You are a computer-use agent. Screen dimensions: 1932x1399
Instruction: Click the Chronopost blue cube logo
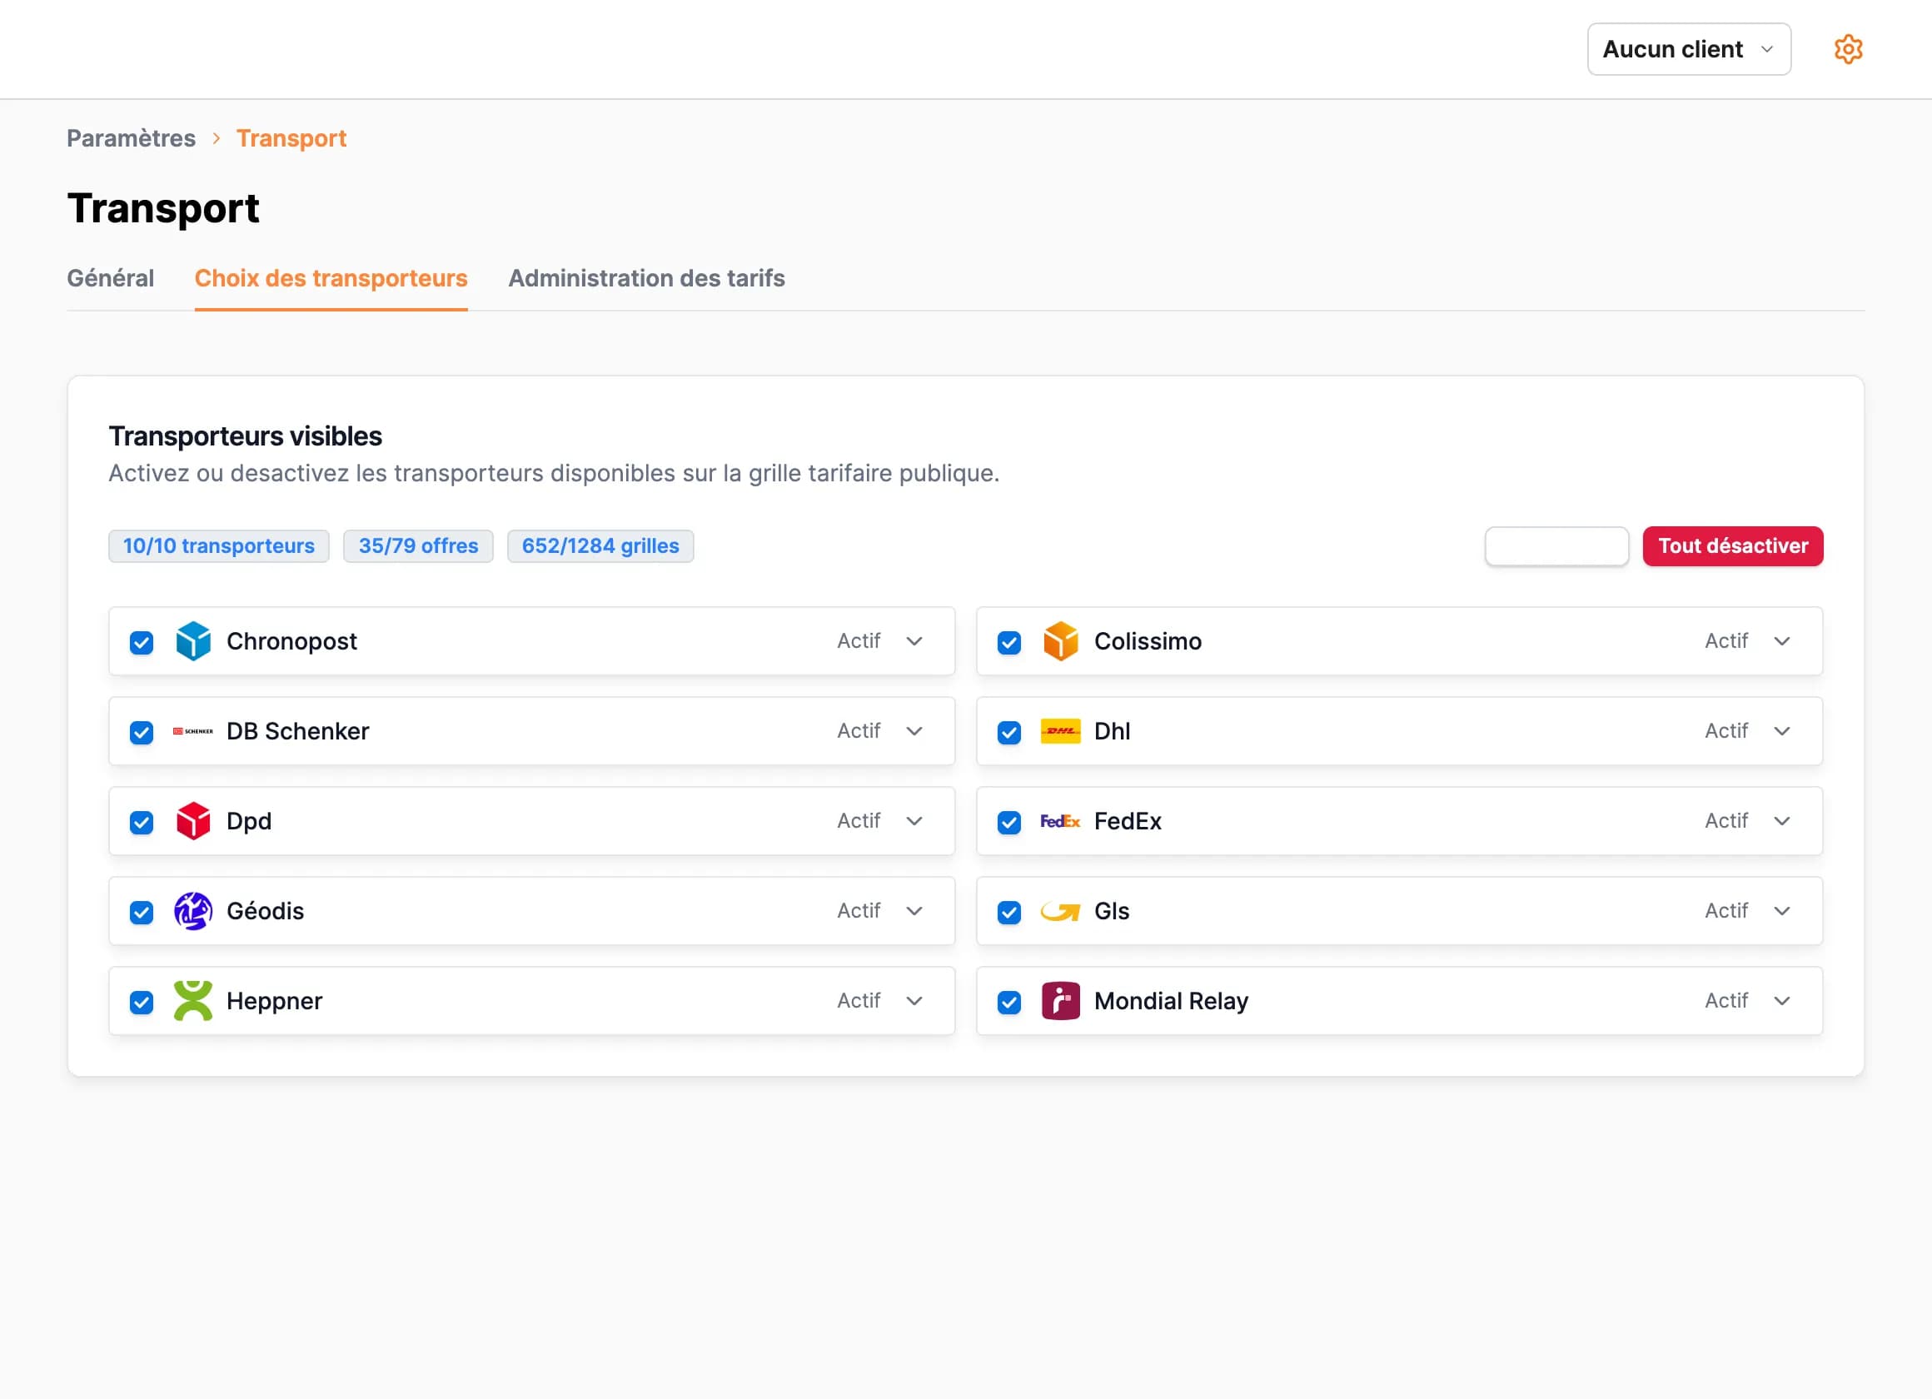pos(193,641)
